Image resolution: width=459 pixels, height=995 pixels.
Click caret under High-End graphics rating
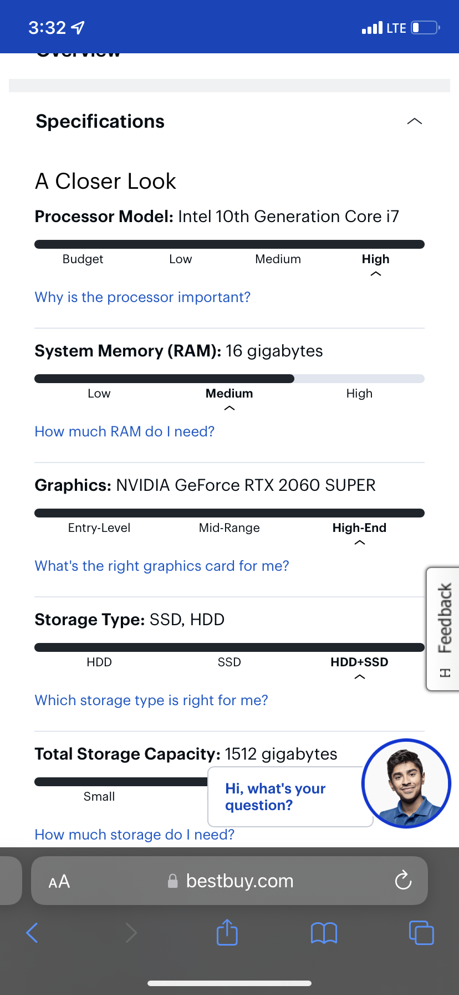(x=360, y=542)
